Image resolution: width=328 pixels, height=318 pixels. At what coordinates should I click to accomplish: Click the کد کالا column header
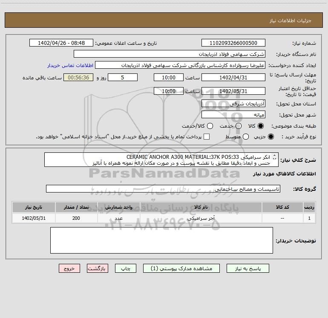pos(282,207)
